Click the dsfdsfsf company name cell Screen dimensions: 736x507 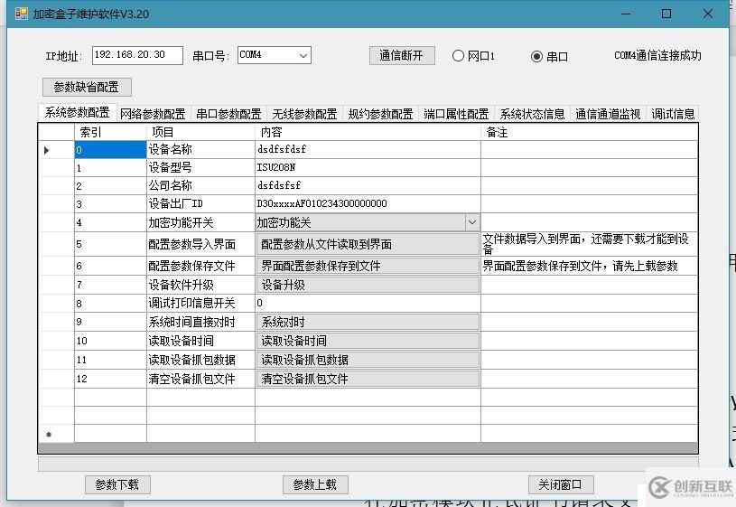(x=368, y=185)
